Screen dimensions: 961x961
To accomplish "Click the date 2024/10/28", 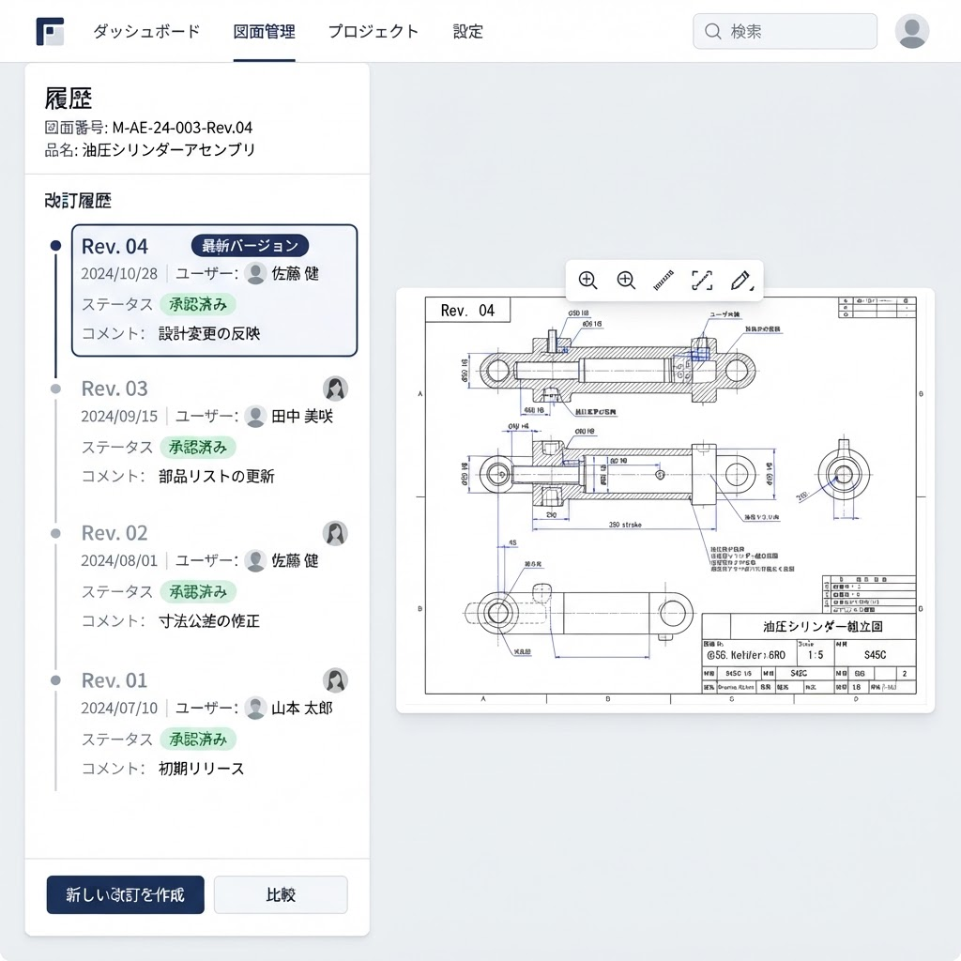I will click(x=119, y=273).
